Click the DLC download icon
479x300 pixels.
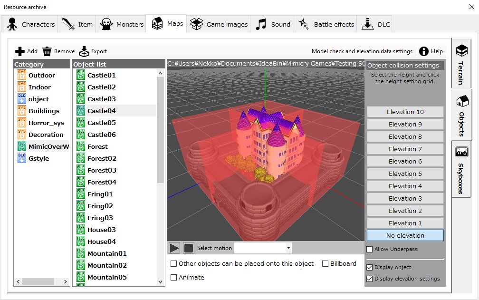[x=367, y=24]
